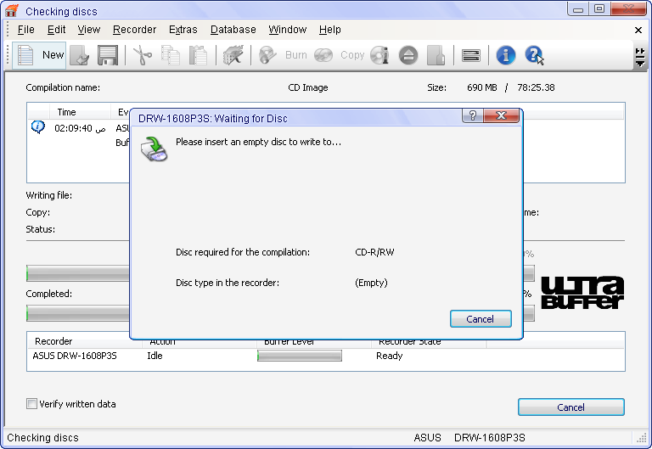Click the Copy documents toolbar icon
The width and height of the screenshot is (652, 449).
pyautogui.click(x=171, y=55)
